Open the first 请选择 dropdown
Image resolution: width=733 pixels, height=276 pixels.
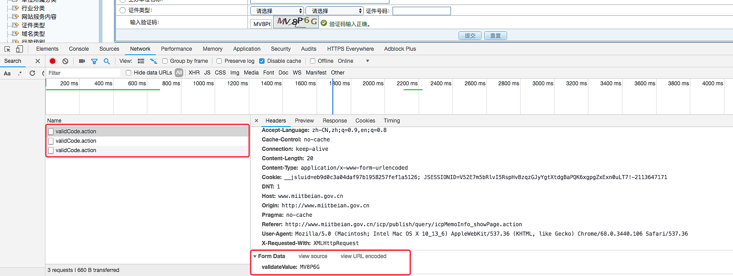coord(277,11)
